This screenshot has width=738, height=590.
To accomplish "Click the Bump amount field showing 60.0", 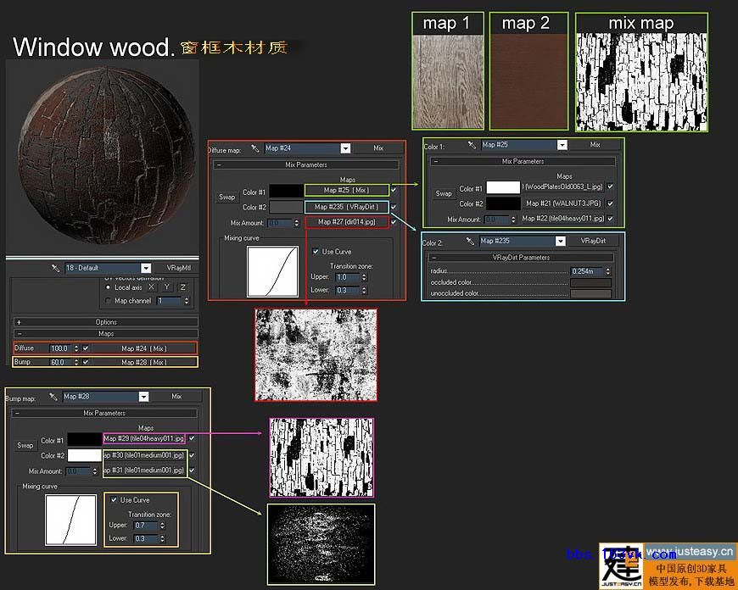I will tap(61, 362).
